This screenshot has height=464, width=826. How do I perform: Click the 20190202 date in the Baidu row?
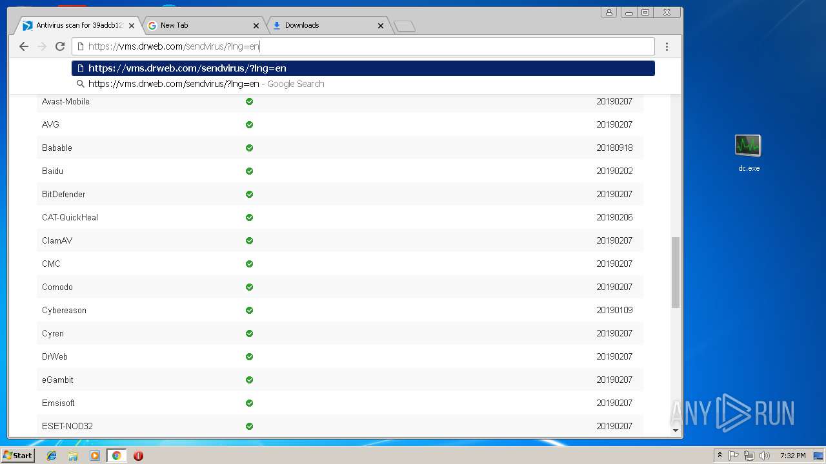click(x=614, y=171)
